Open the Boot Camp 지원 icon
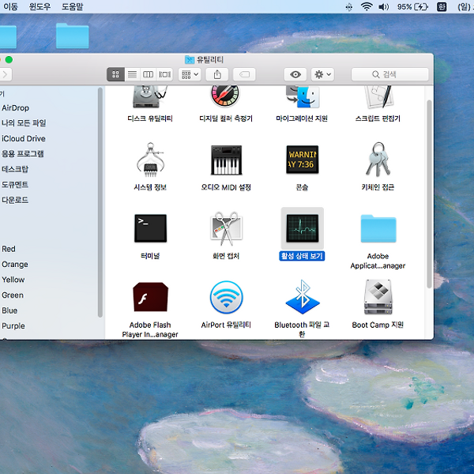The height and width of the screenshot is (474, 474). pos(378,298)
